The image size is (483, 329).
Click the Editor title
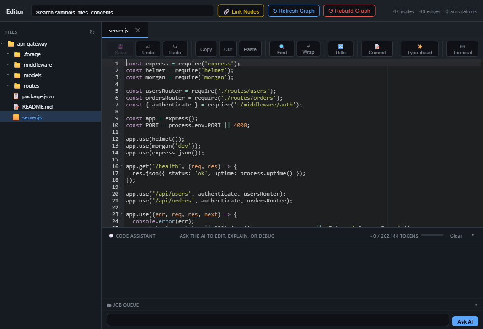tap(15, 11)
